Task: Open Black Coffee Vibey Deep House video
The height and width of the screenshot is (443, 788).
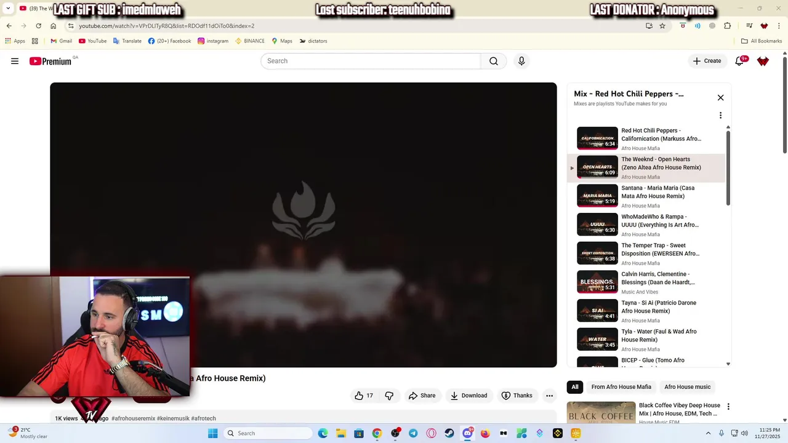Action: 680,409
